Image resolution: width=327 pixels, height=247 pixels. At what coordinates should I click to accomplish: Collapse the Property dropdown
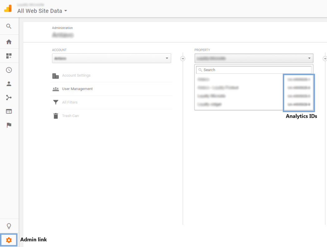254,58
